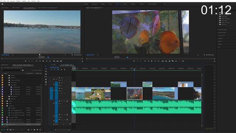
Task: Click the timeline playhead marker
Action: (134, 69)
